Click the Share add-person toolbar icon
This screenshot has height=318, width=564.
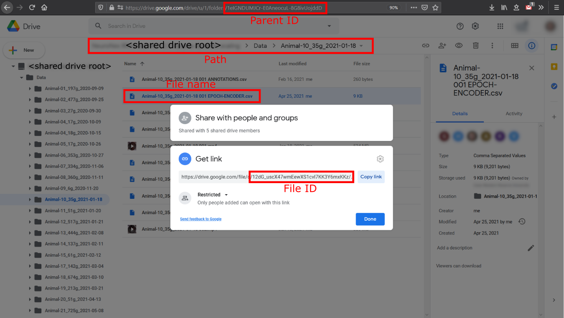coord(442,46)
